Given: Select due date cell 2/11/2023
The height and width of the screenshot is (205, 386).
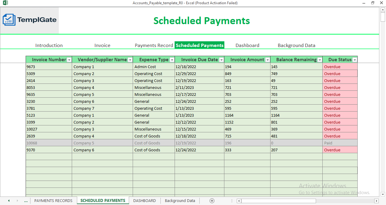Looking at the screenshot, I should tap(199, 87).
